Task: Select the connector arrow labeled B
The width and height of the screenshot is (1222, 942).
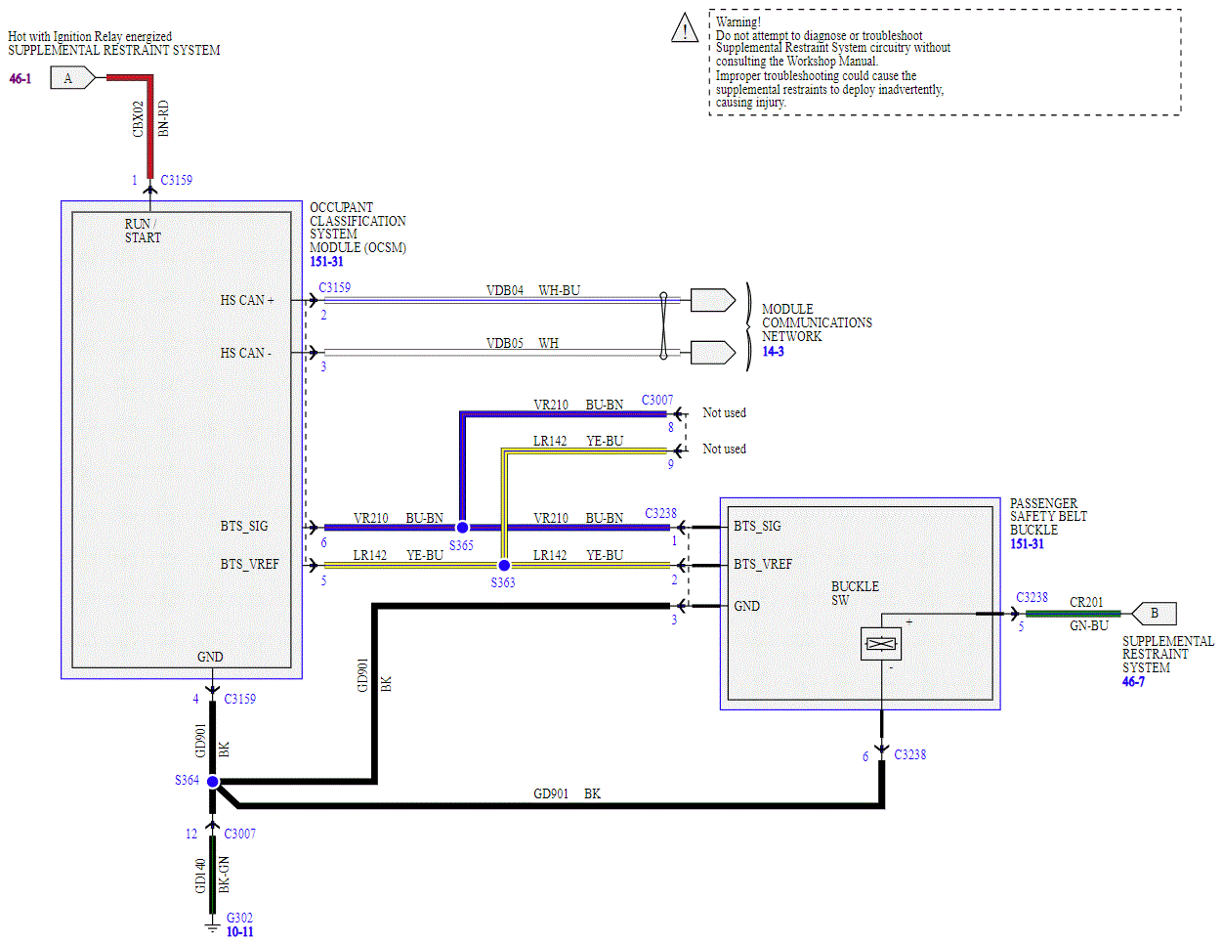Action: (1154, 614)
